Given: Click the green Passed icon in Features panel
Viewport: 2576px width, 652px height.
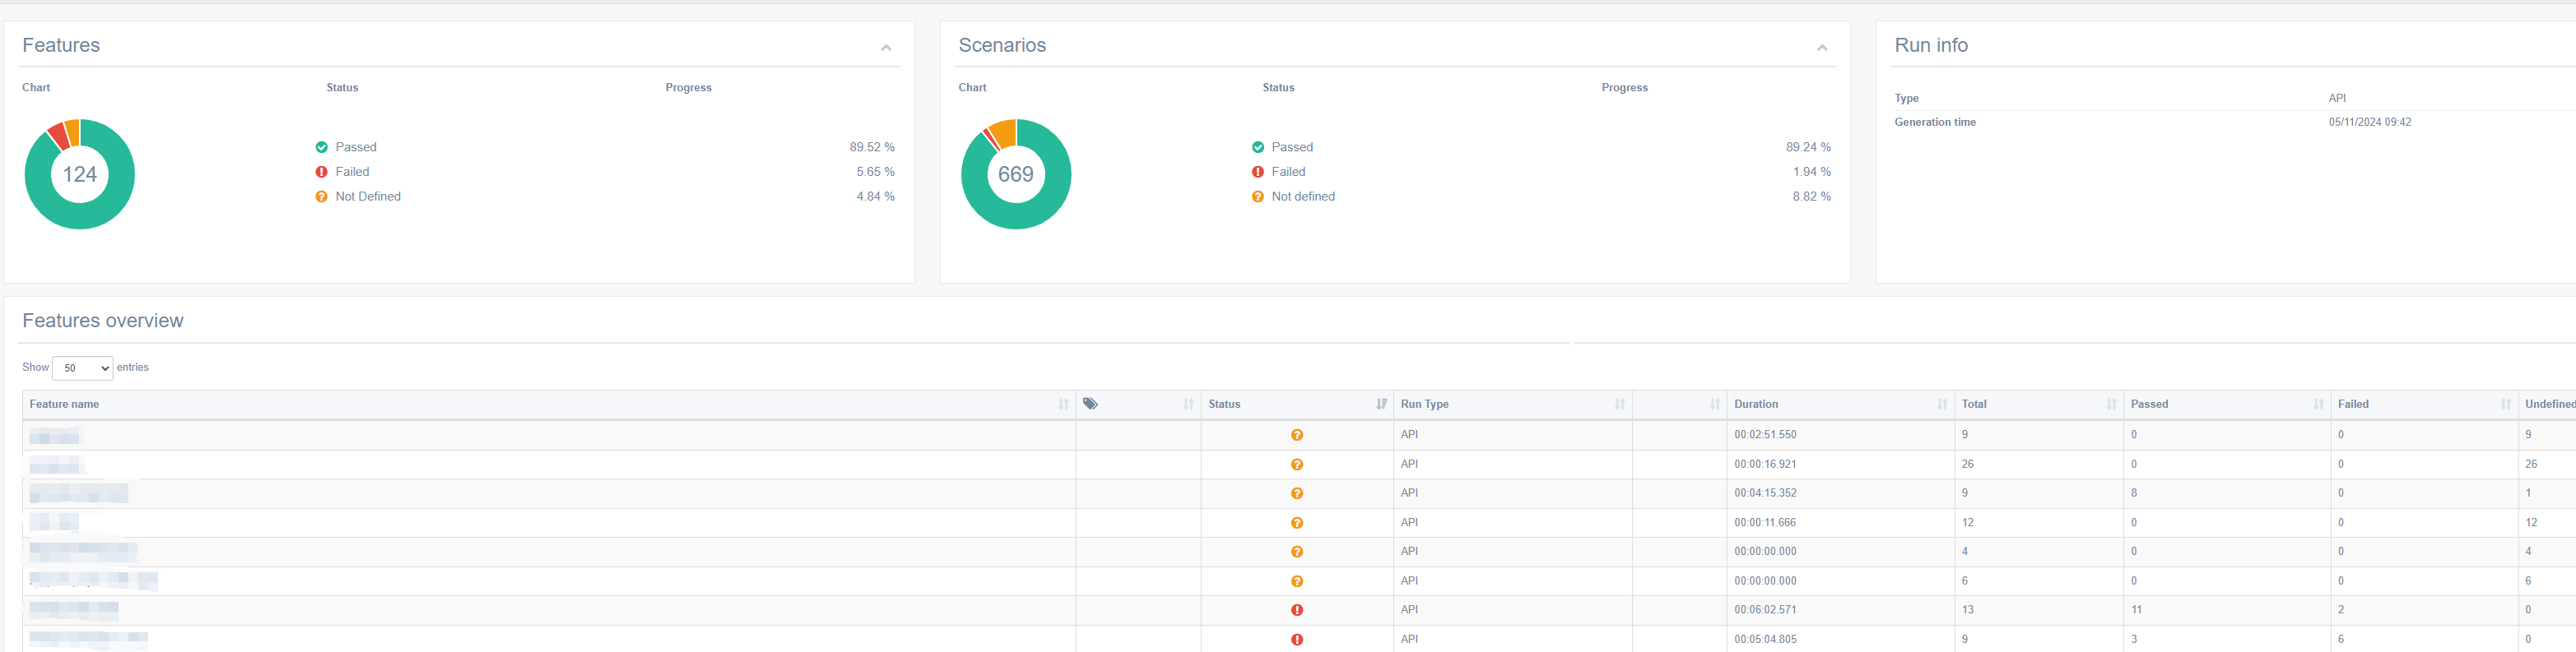Looking at the screenshot, I should 321,147.
